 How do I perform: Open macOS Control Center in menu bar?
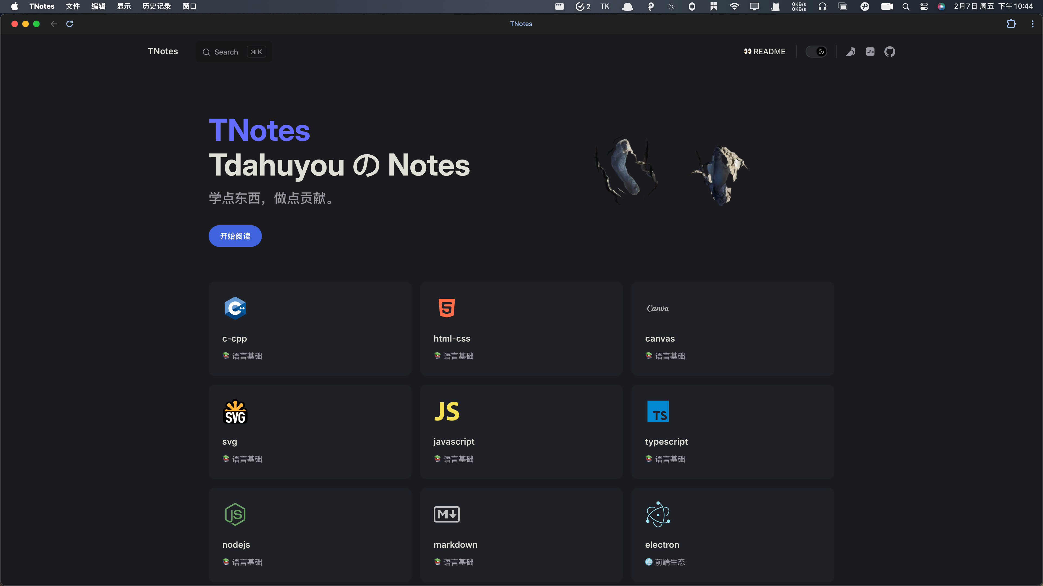[924, 7]
